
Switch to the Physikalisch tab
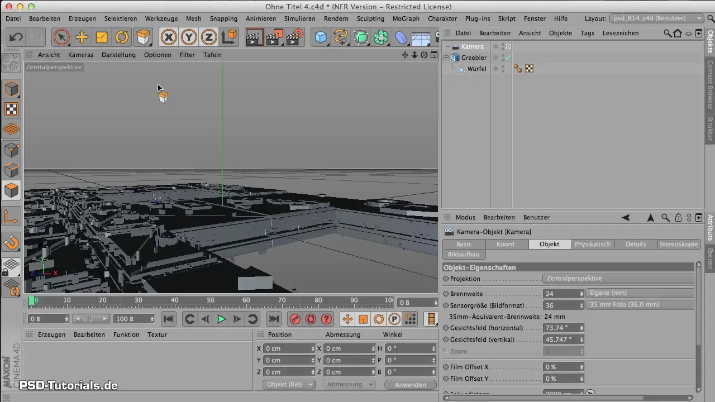pyautogui.click(x=593, y=244)
